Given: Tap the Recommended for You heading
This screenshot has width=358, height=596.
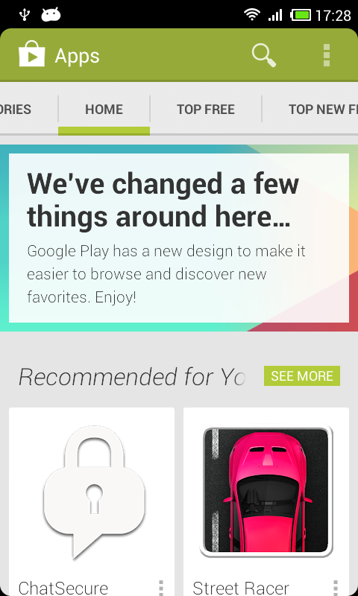Looking at the screenshot, I should (132, 377).
